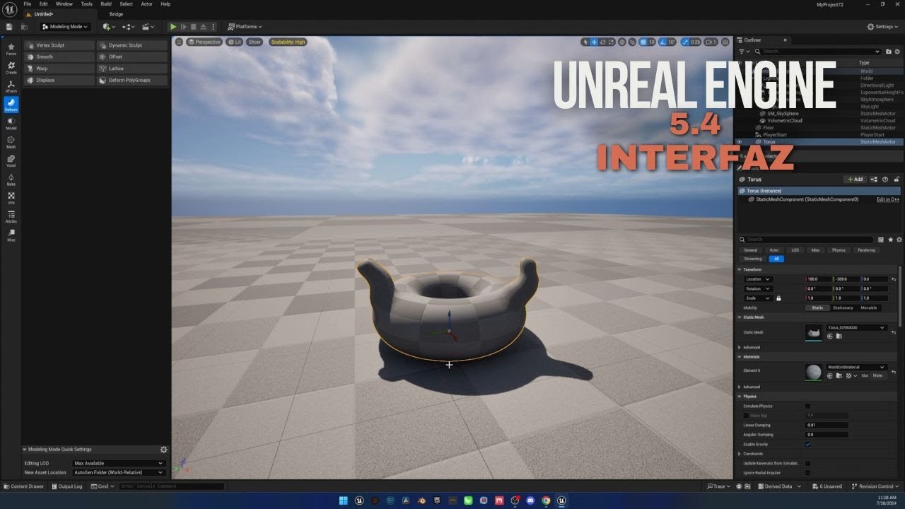This screenshot has width=905, height=509.
Task: Open the Build menu
Action: point(106,4)
